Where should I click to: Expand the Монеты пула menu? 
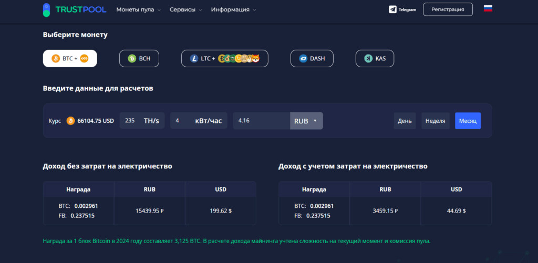point(139,9)
